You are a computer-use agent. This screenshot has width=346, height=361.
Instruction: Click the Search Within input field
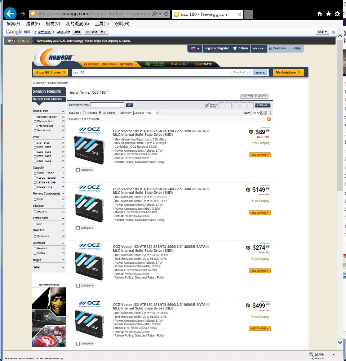pos(107,105)
